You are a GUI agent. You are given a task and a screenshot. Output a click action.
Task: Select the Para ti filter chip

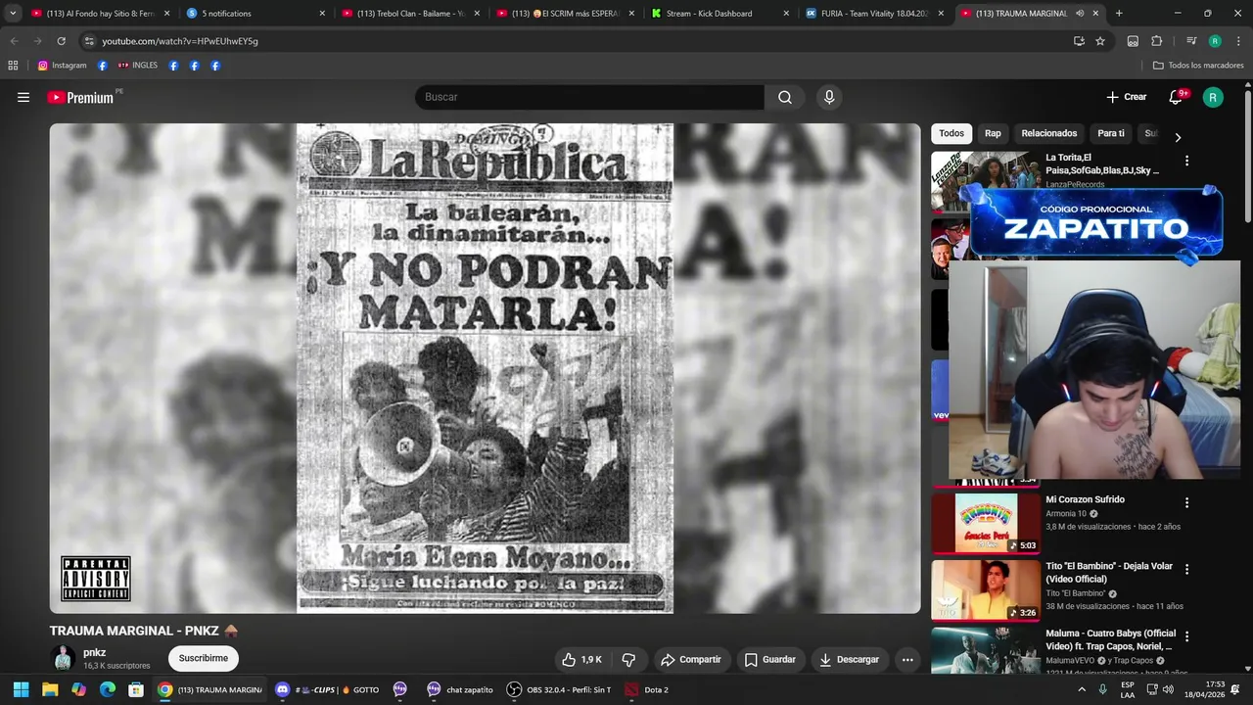coord(1111,133)
